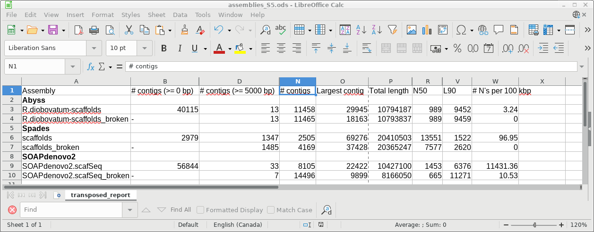Toggle Bold formatting
Image resolution: width=594 pixels, height=232 pixels.
(164, 48)
